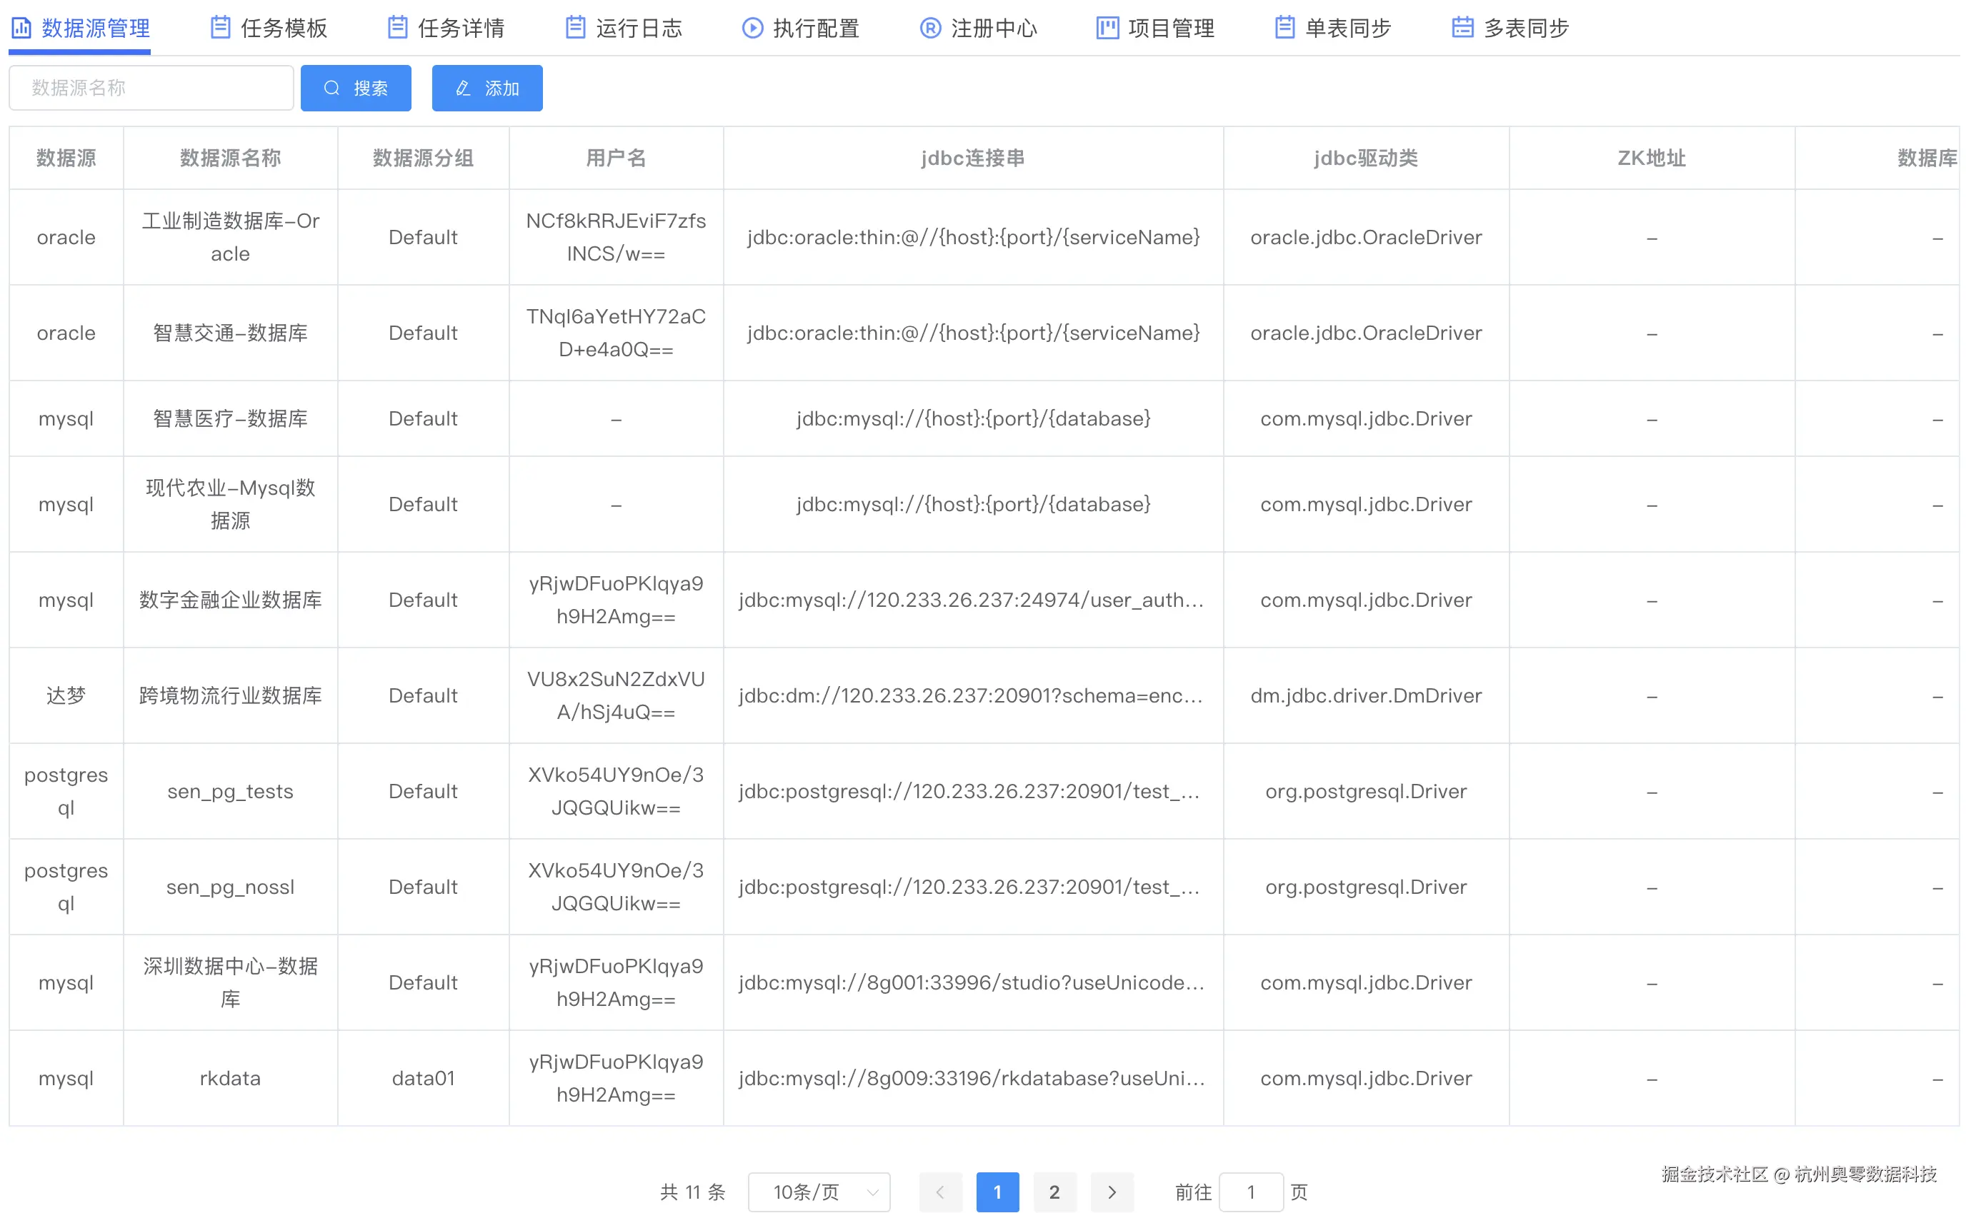Click the 项目管理 board icon
Screen dimensions: 1966x1213
coord(1107,28)
